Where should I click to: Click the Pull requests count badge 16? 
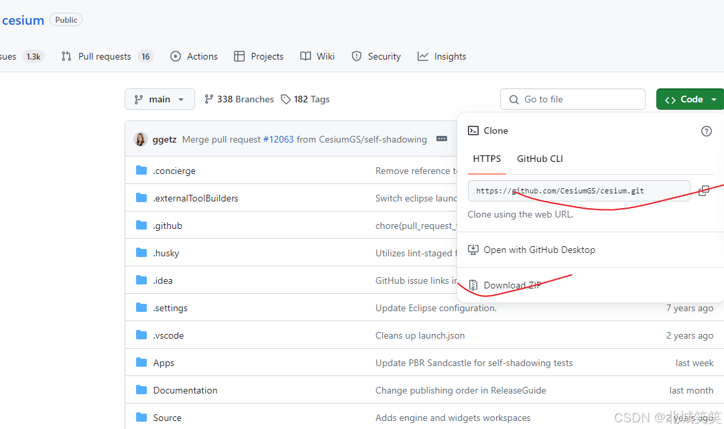point(145,56)
